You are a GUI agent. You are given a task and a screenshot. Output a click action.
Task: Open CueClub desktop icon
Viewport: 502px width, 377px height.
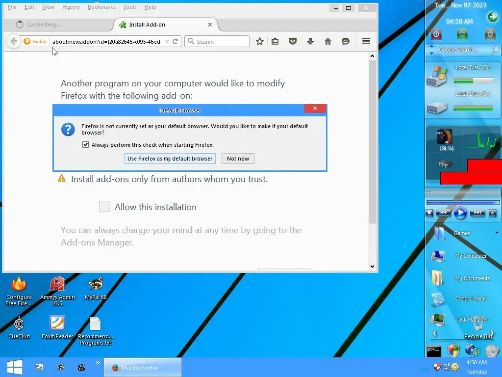click(19, 327)
